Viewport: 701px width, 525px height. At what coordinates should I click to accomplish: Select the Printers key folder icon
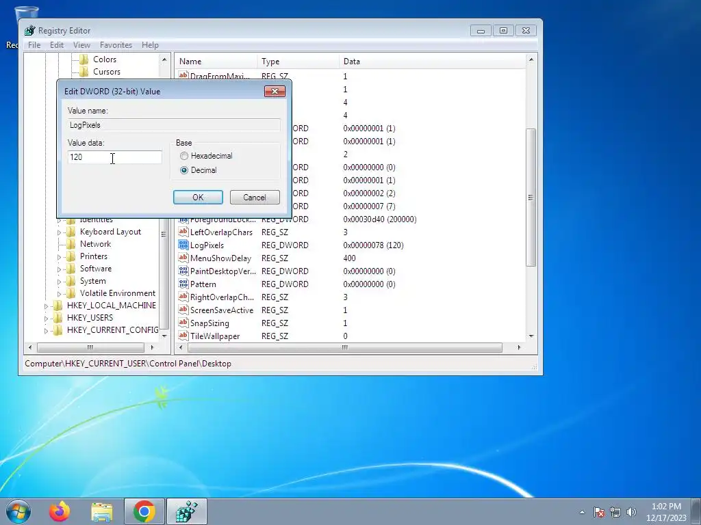71,256
